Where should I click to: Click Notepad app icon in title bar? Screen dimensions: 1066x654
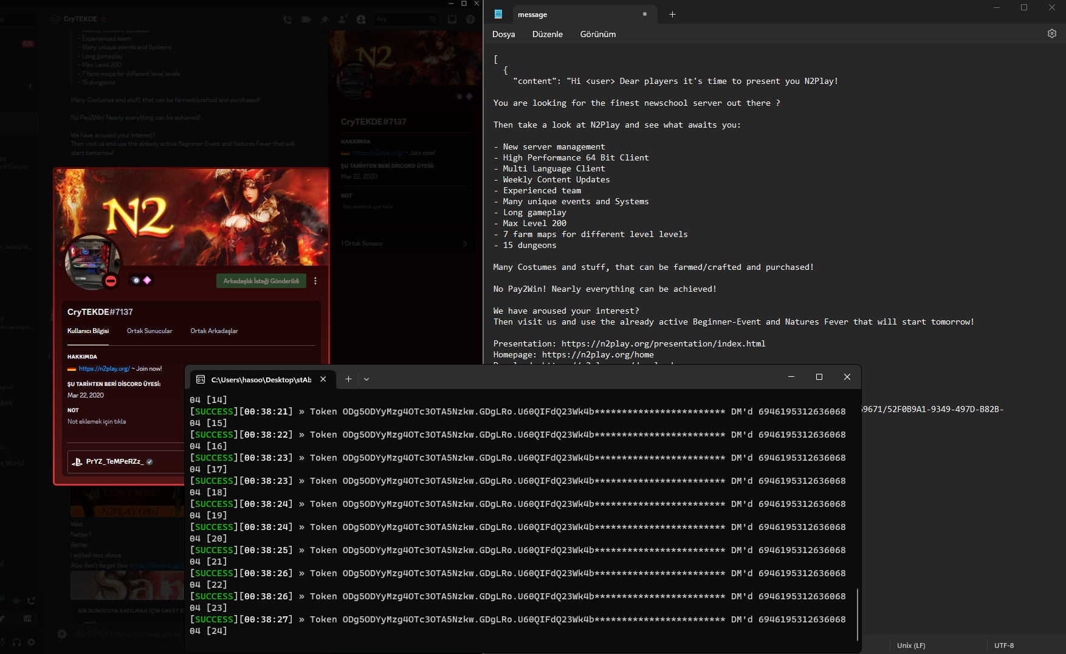click(498, 14)
